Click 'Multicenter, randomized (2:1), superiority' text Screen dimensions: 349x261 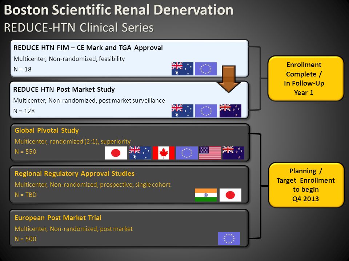(73, 141)
